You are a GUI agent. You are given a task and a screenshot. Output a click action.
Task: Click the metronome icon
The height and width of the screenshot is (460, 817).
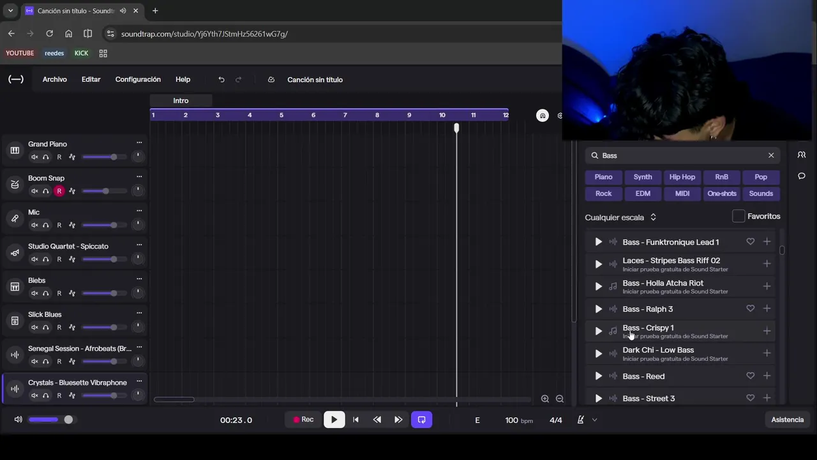pos(581,420)
